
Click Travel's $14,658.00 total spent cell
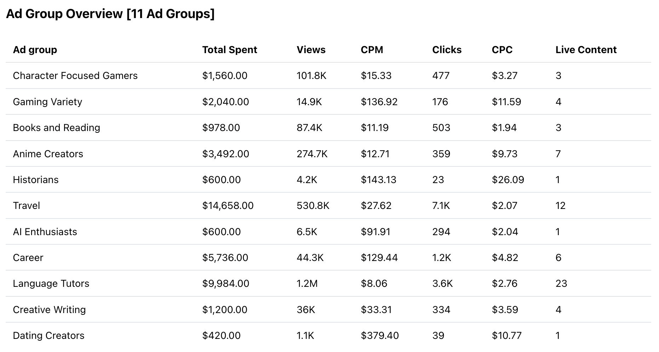click(228, 206)
